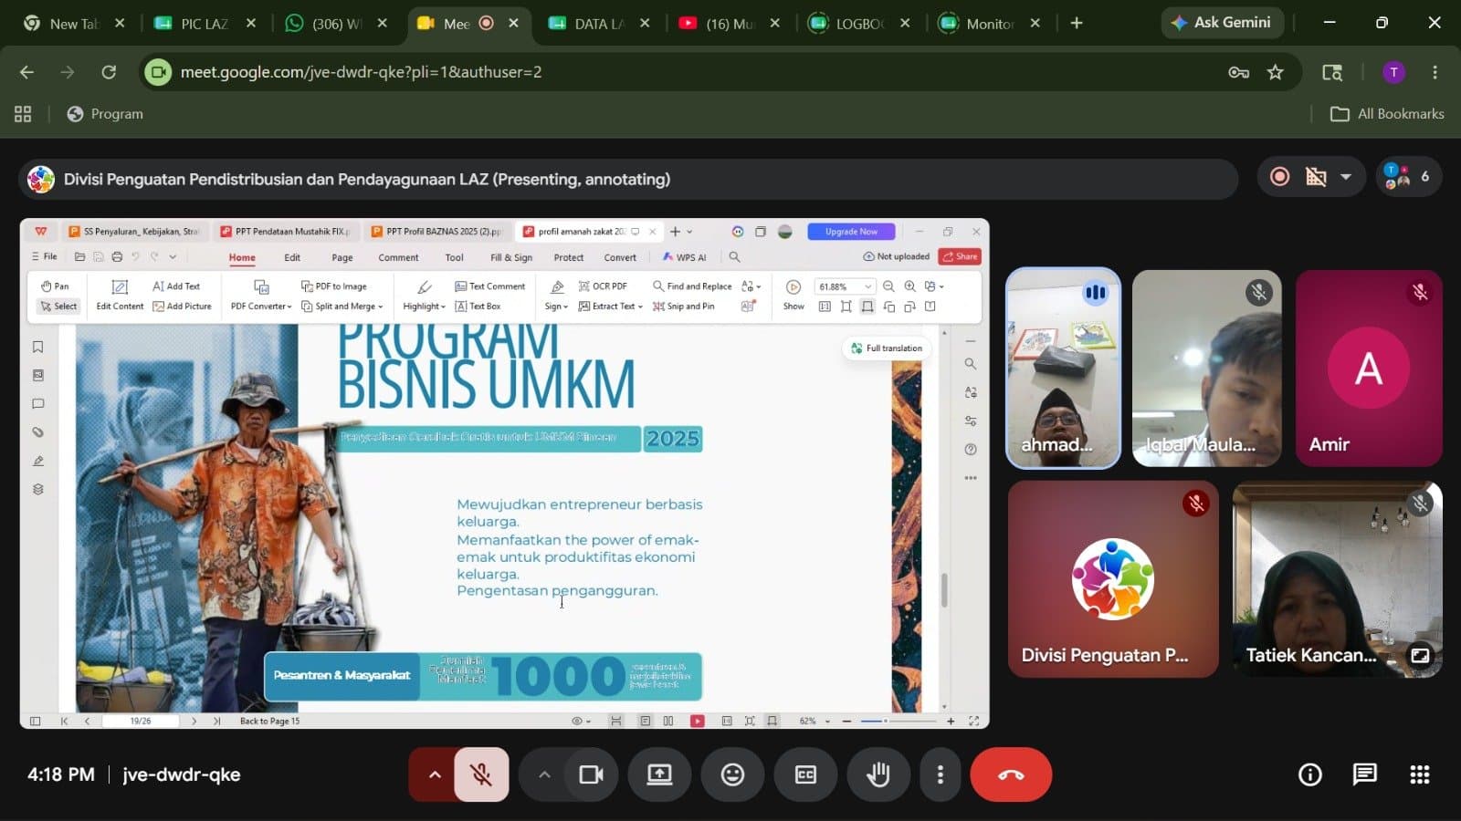The width and height of the screenshot is (1461, 821).
Task: Click the Upgrade Now button in WPS
Action: (x=851, y=232)
